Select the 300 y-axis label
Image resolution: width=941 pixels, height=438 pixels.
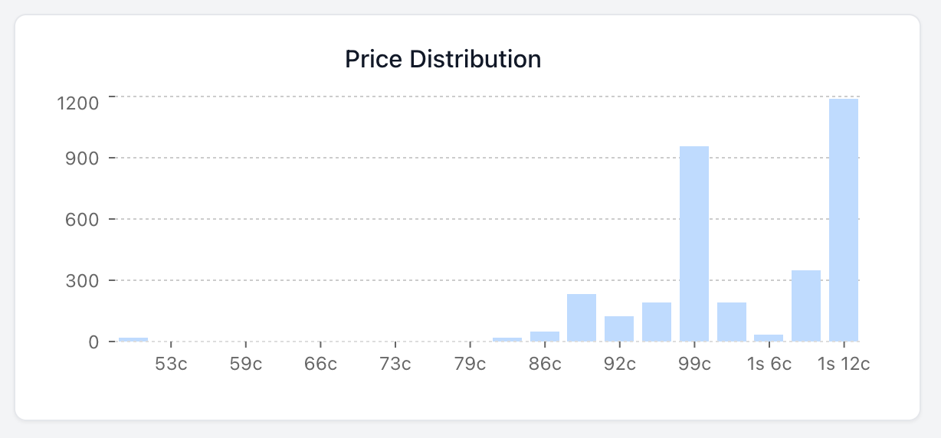click(83, 281)
